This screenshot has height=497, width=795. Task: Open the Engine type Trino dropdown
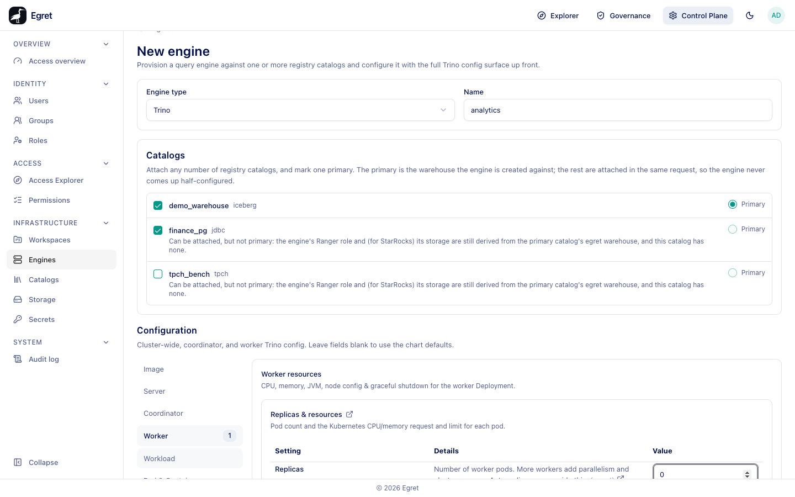click(x=300, y=110)
